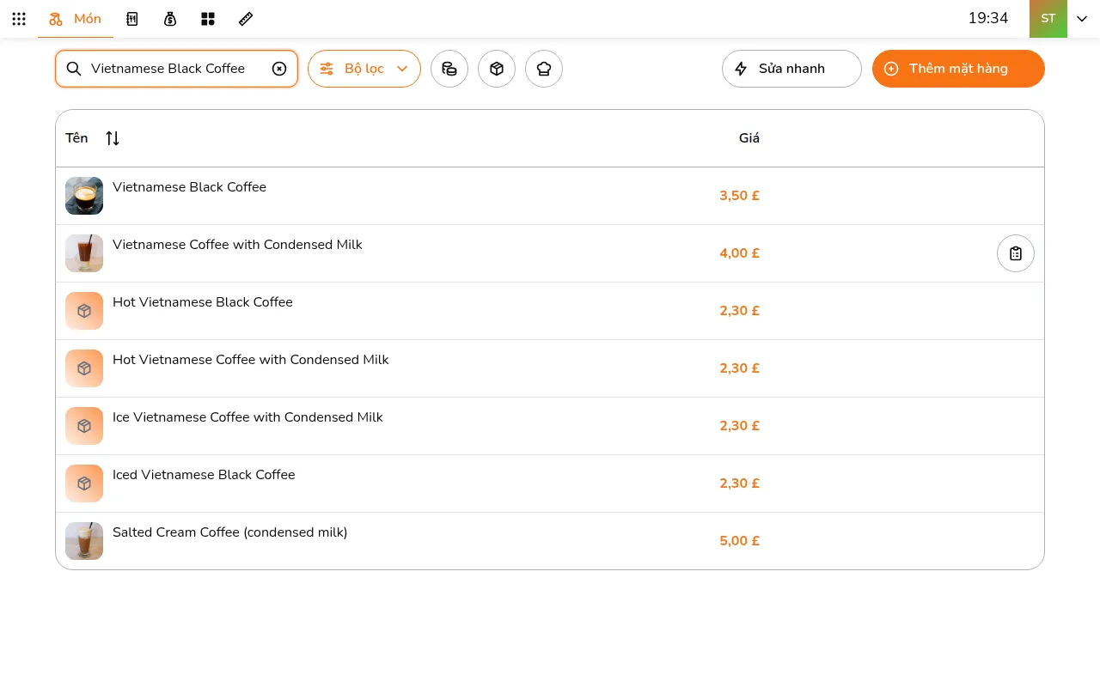1100x687 pixels.
Task: Open the apps grid launcher icon
Action: [19, 19]
